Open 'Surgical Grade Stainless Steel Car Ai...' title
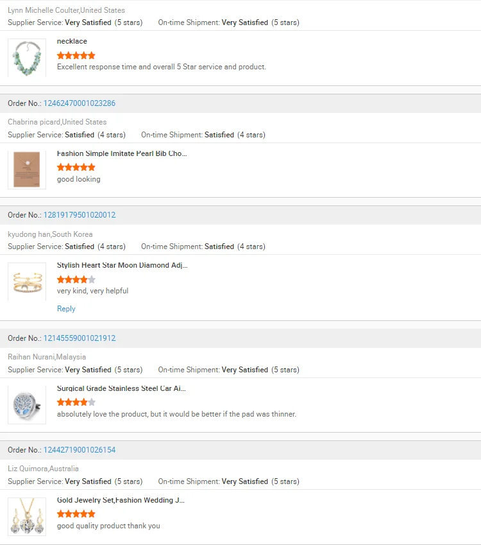 (x=121, y=388)
